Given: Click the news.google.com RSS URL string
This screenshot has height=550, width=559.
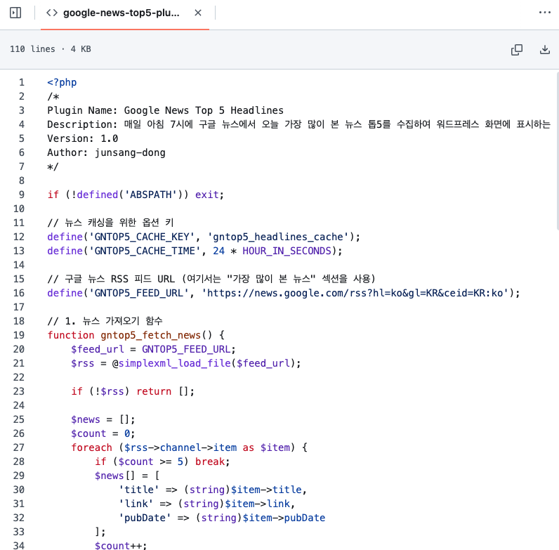Looking at the screenshot, I should click(355, 293).
